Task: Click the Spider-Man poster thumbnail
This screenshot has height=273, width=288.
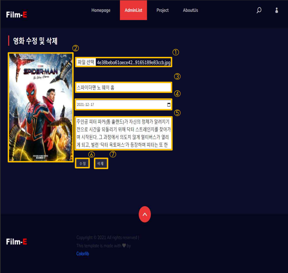Action: coord(41,107)
